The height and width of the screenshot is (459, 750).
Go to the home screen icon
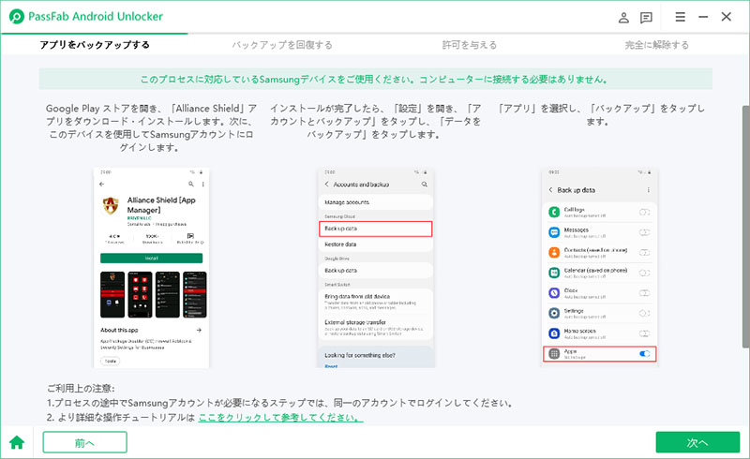point(17,442)
